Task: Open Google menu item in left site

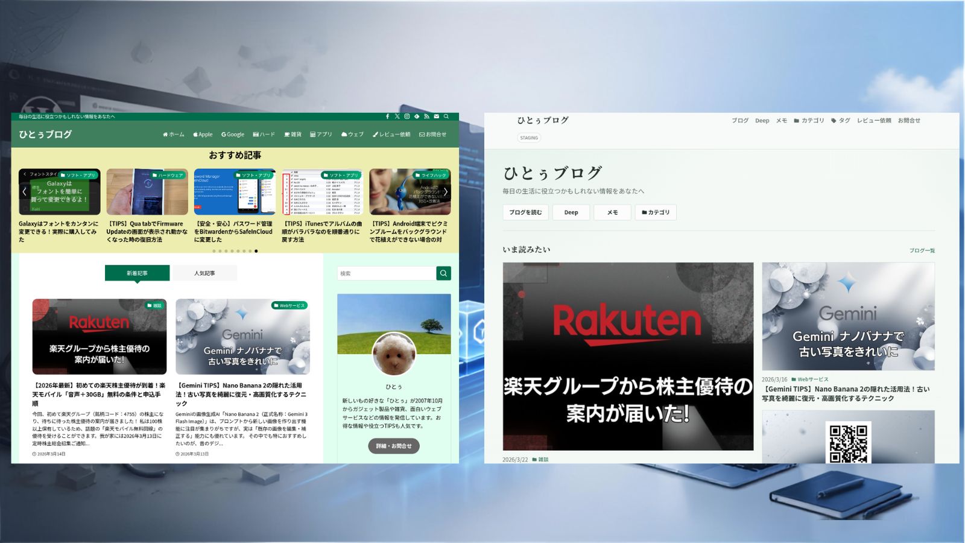Action: [x=233, y=135]
